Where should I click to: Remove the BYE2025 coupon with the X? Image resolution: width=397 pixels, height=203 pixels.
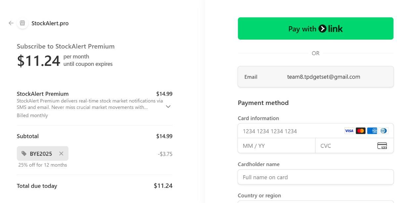pos(61,153)
